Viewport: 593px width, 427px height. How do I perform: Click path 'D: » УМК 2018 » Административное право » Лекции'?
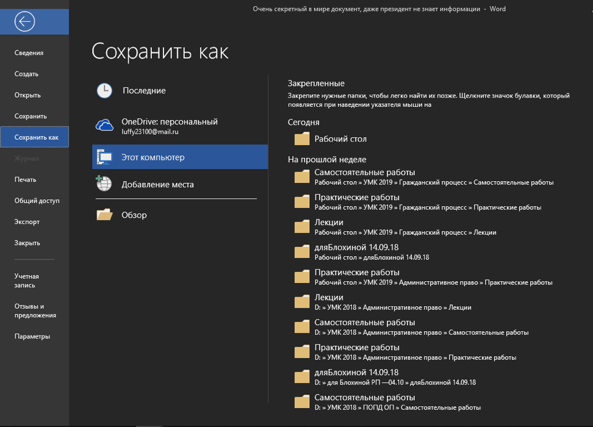pos(393,307)
